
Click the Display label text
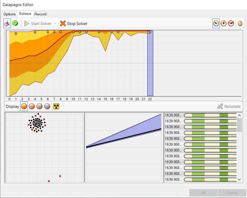13,107
